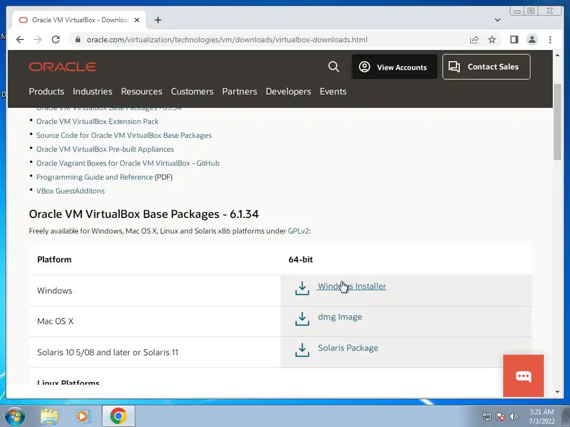Image resolution: width=570 pixels, height=427 pixels.
Task: Close the Oracle VM VirtualBox tab
Action: tap(137, 20)
